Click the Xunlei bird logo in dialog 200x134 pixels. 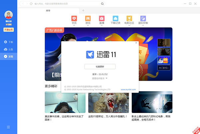[90, 55]
